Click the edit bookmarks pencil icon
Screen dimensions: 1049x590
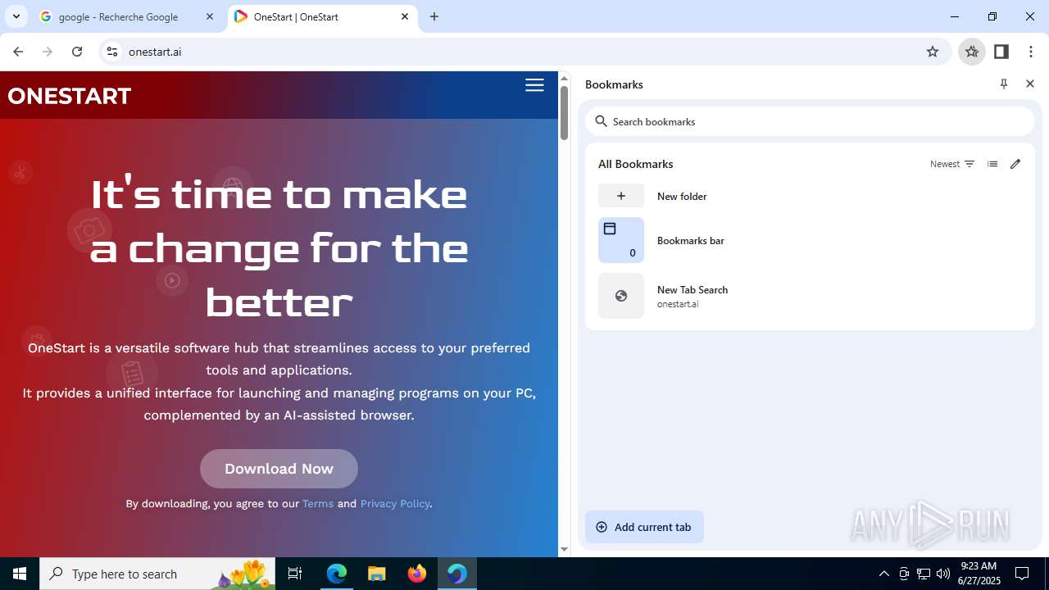tap(1015, 164)
